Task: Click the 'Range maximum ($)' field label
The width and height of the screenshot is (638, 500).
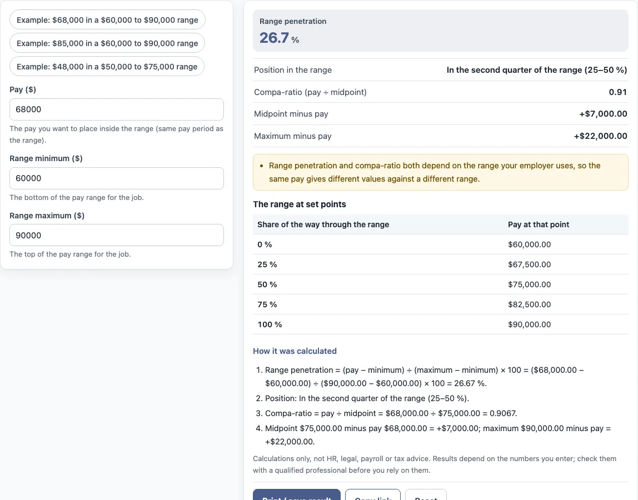Action: pos(47,216)
